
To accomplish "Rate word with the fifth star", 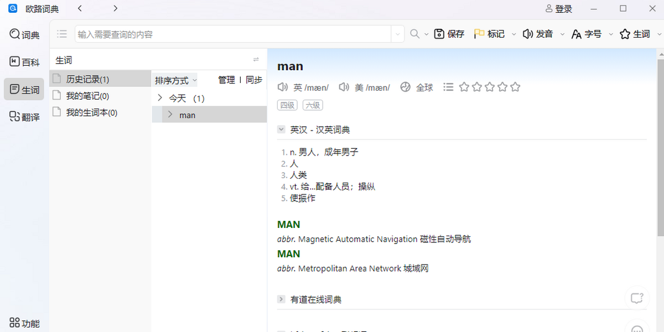I will 515,87.
